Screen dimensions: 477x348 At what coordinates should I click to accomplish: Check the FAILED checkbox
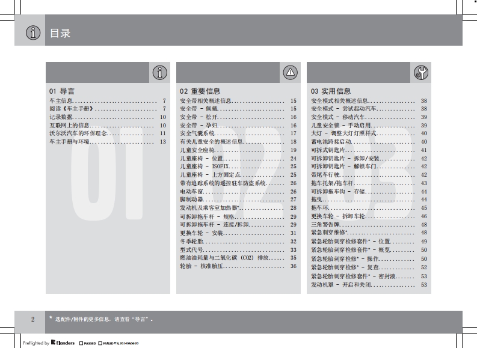[100, 343]
